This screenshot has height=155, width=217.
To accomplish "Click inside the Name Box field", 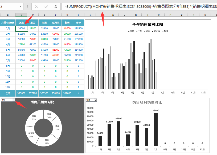I will point(9,7).
